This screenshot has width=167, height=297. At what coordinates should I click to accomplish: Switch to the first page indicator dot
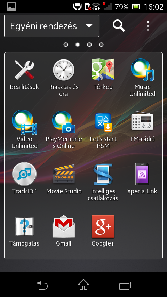66,45
